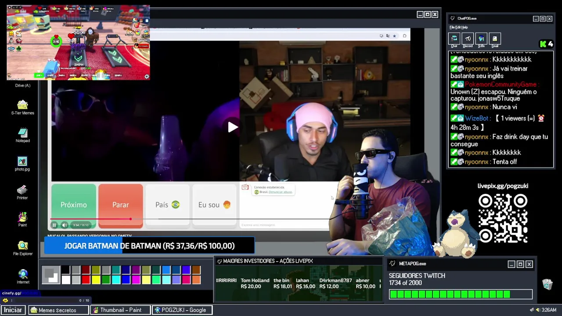
Task: Click the game preview thumbnail
Action: [x=78, y=43]
